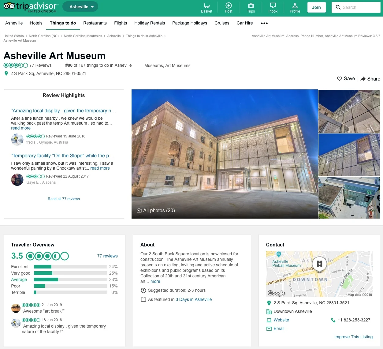Open the Inbox message icon
The image size is (383, 349).
[273, 6]
